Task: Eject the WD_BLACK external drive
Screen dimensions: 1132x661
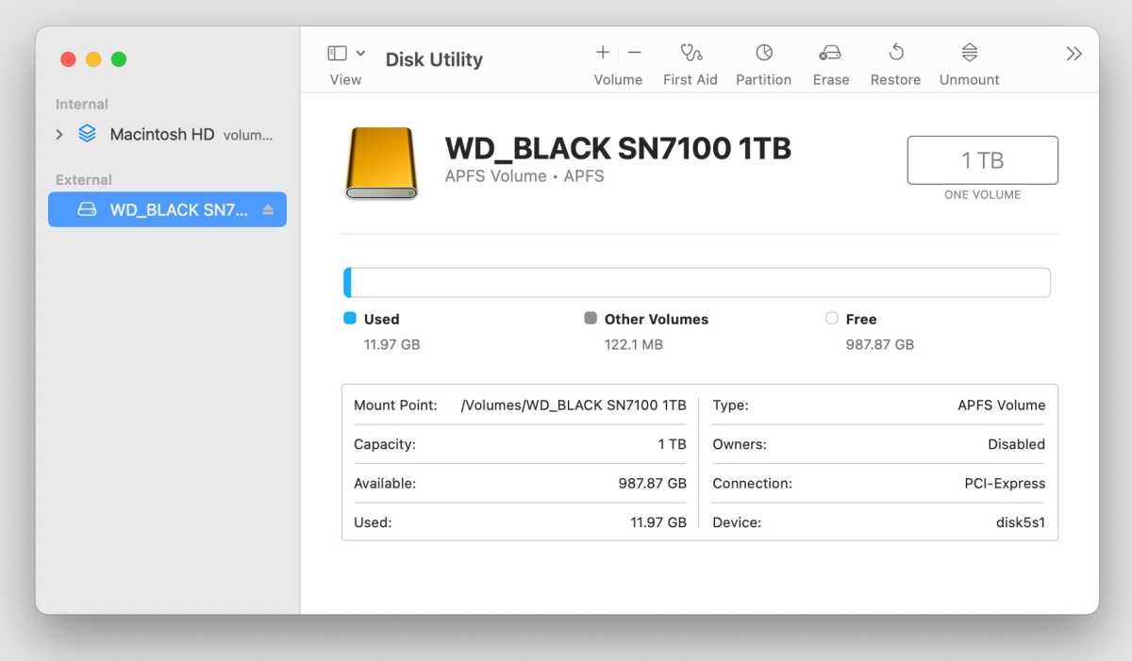Action: click(268, 209)
